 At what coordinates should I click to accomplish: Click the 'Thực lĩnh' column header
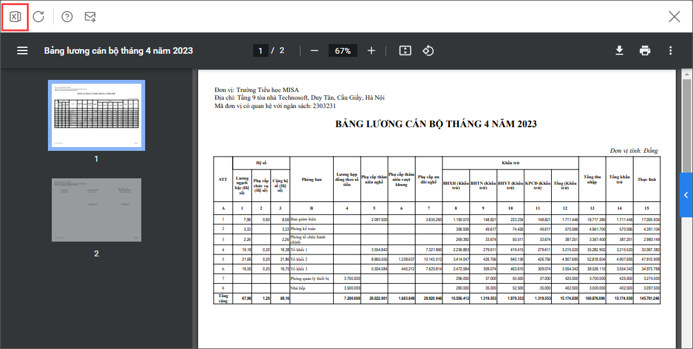tap(646, 180)
